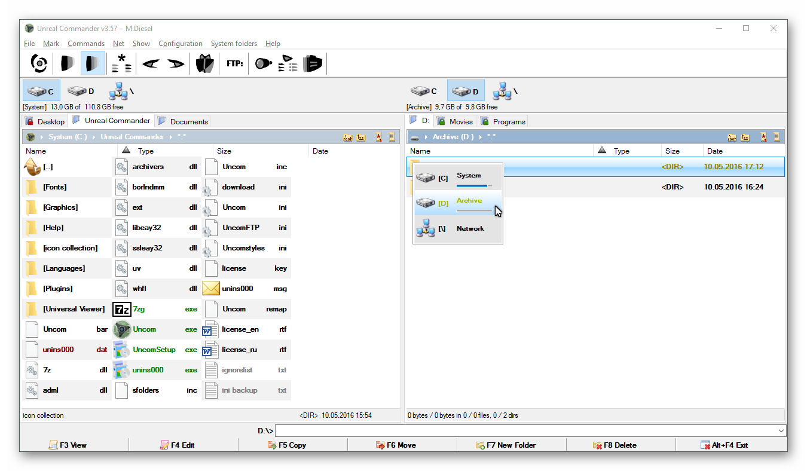Click the rightmost toolbar icon after multi-rename
Screen dimensions: 807x471
[312, 63]
